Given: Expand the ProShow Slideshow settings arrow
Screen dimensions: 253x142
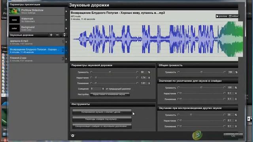Looking at the screenshot, I should (x=66, y=11).
